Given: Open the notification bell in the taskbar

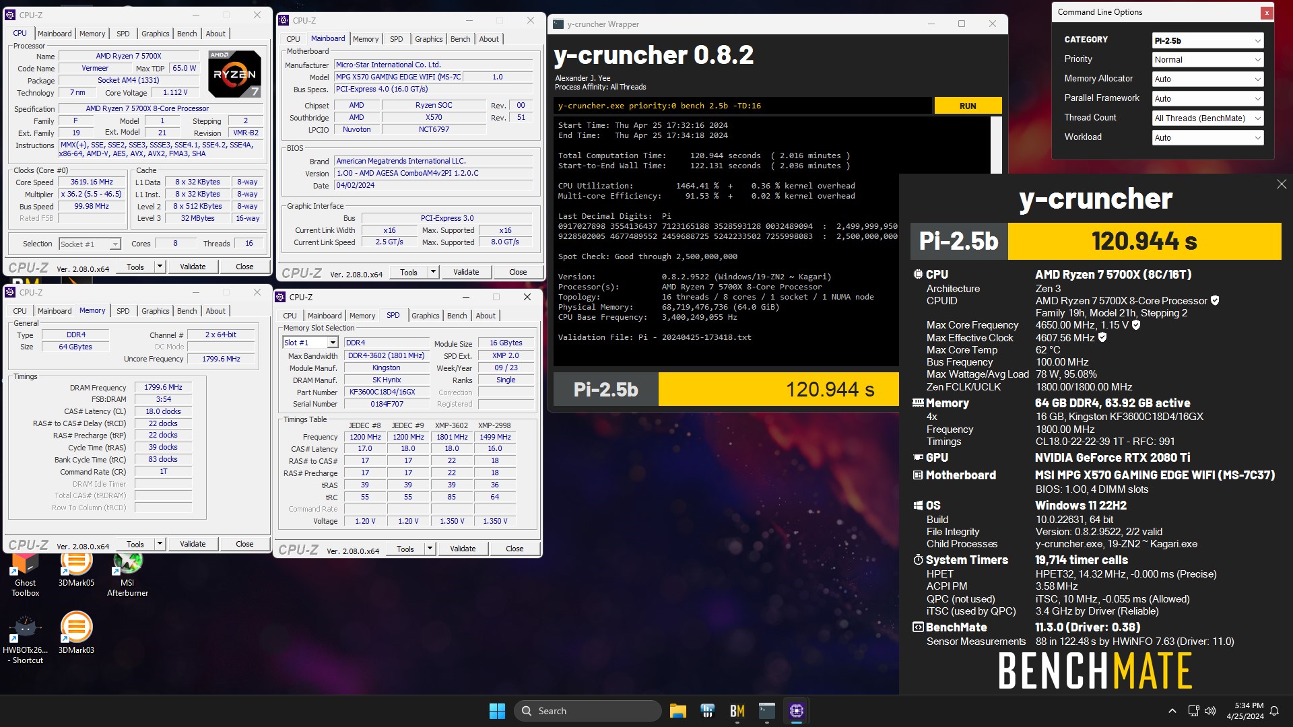Looking at the screenshot, I should tap(1274, 711).
